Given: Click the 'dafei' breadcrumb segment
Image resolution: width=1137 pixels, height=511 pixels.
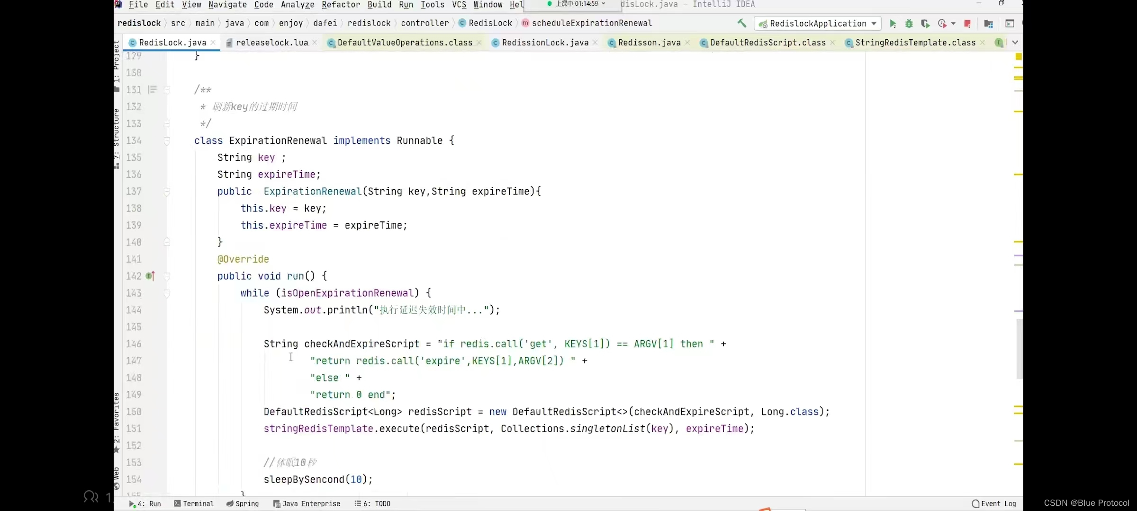Looking at the screenshot, I should pyautogui.click(x=325, y=23).
